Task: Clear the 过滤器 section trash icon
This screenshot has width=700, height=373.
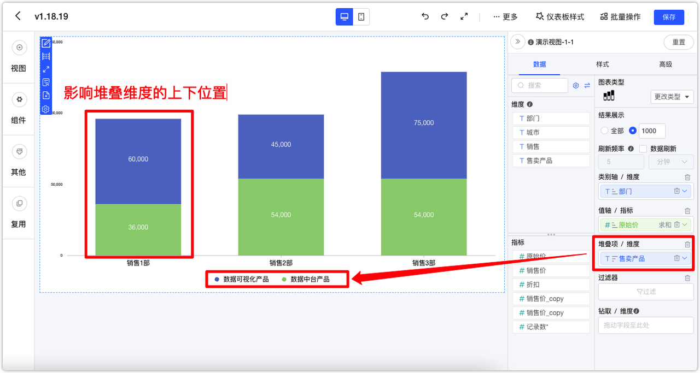Action: pos(687,278)
